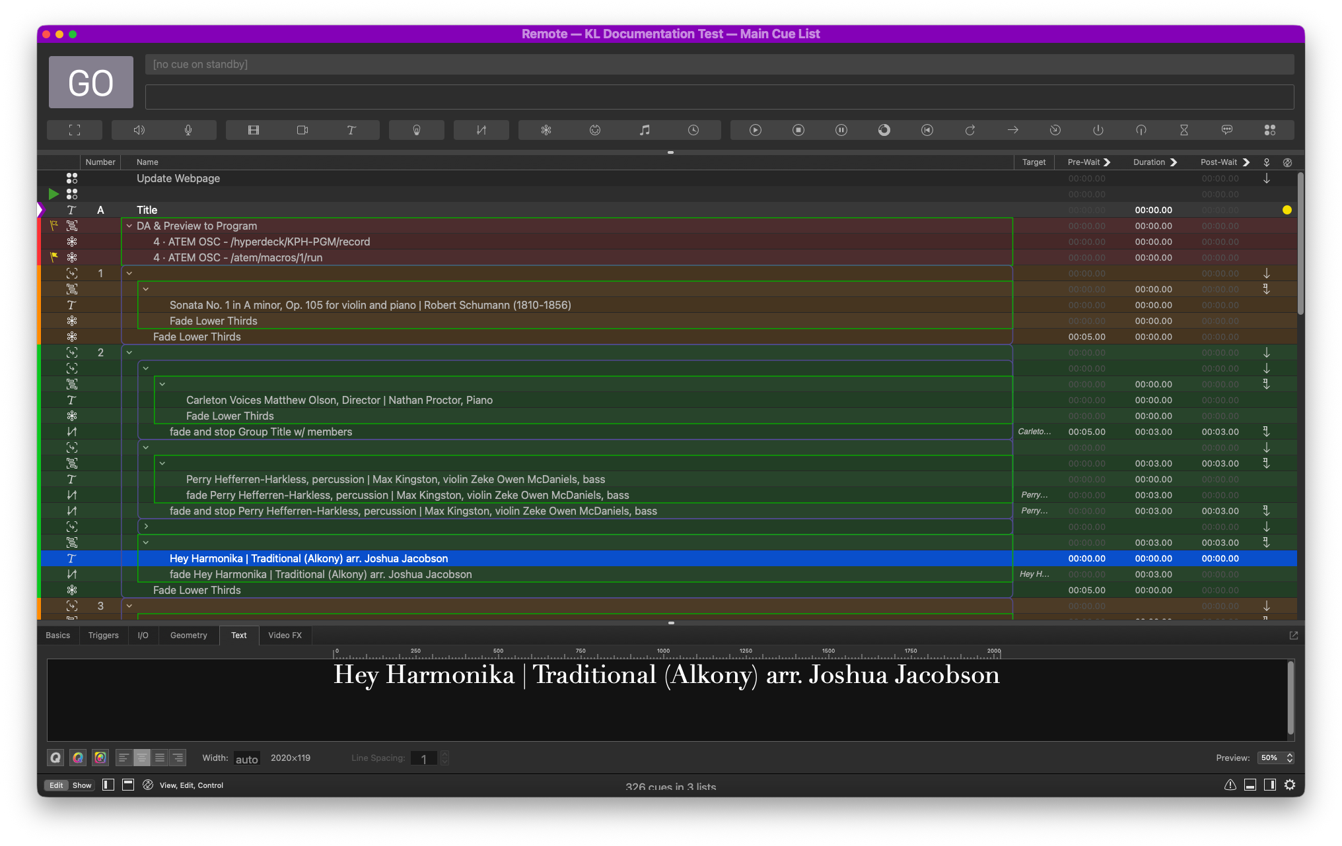
Task: Add a Disarm cue from the toolbar
Action: (x=1141, y=130)
